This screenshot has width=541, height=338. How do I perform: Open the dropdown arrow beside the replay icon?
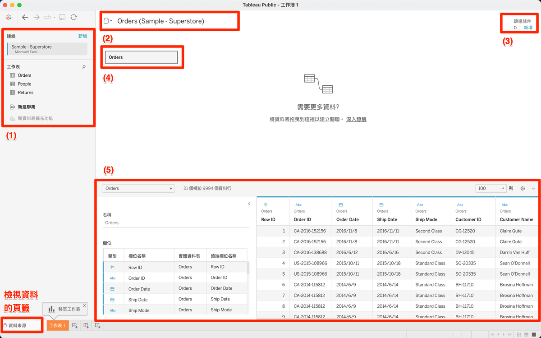[54, 18]
